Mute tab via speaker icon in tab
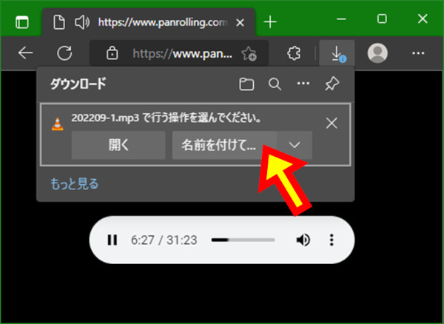The width and height of the screenshot is (444, 324). pos(82,22)
